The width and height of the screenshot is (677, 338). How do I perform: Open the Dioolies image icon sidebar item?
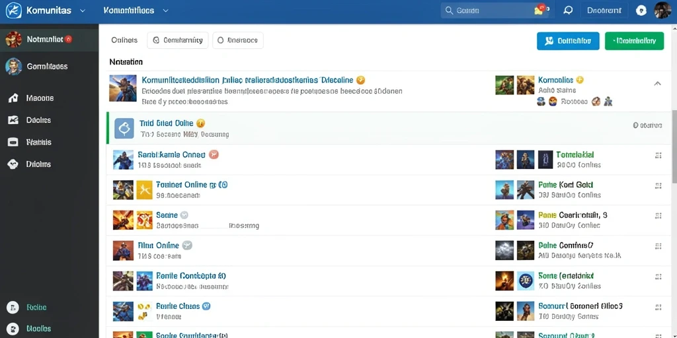click(x=13, y=120)
